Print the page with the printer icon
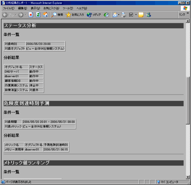The height and width of the screenshot is (185, 191). point(124,15)
